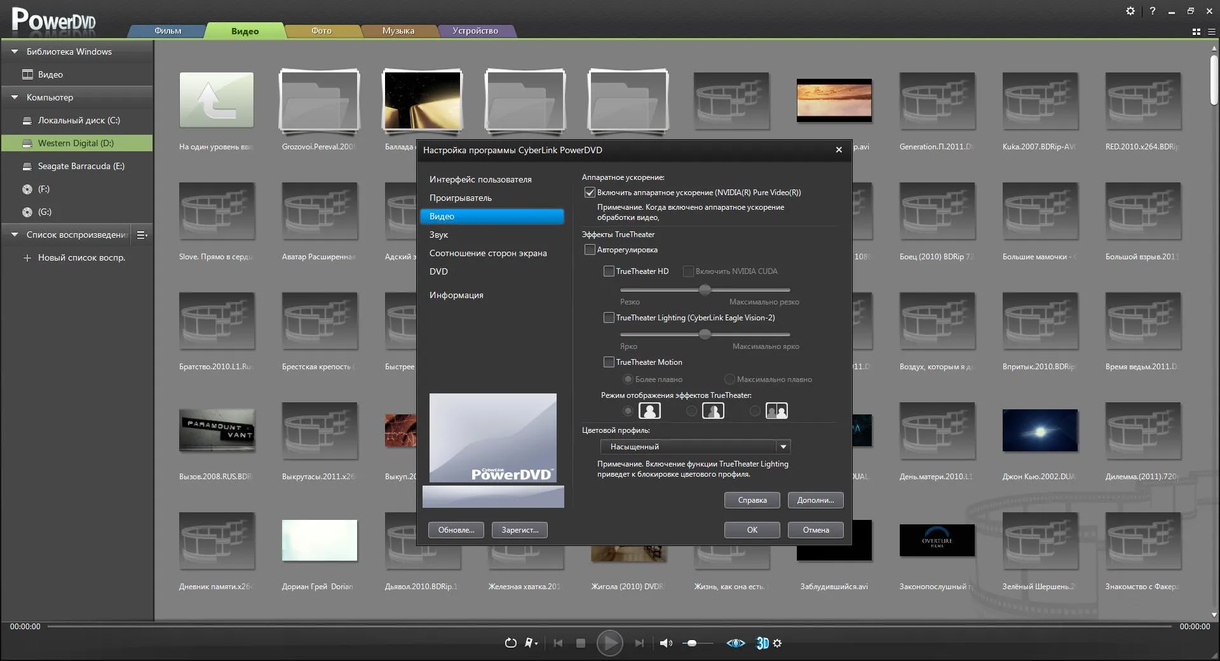Mute audio with the speaker icon
The width and height of the screenshot is (1220, 661).
(665, 643)
